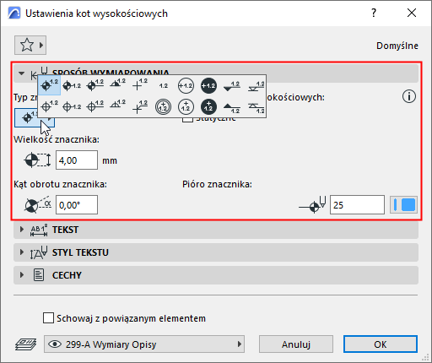Screen dimensions: 432x363
Task: Select the text-only 1.2 marker type
Action: coord(163,85)
